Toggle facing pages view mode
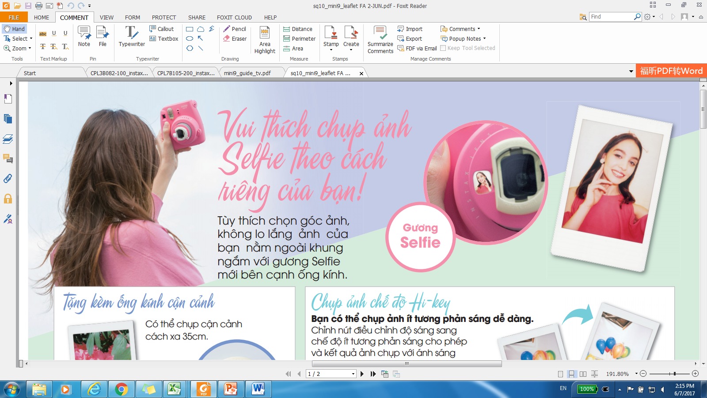 (x=583, y=374)
